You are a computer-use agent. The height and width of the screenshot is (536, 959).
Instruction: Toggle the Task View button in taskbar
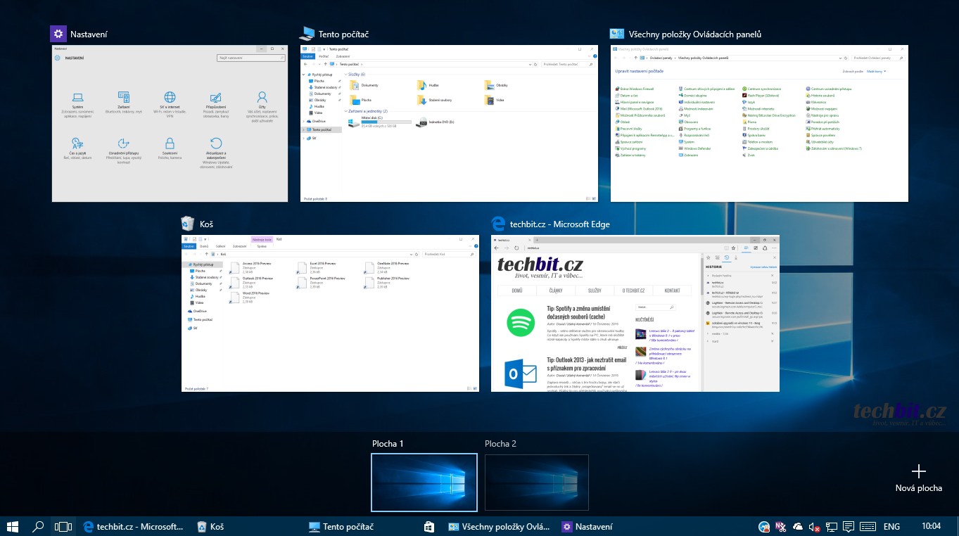point(63,526)
